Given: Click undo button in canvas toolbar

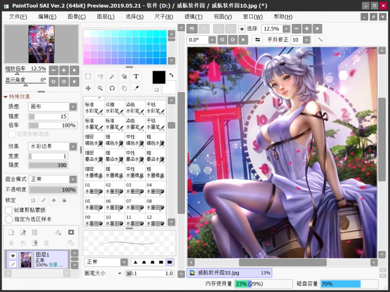Looking at the screenshot, I should tap(192, 28).
